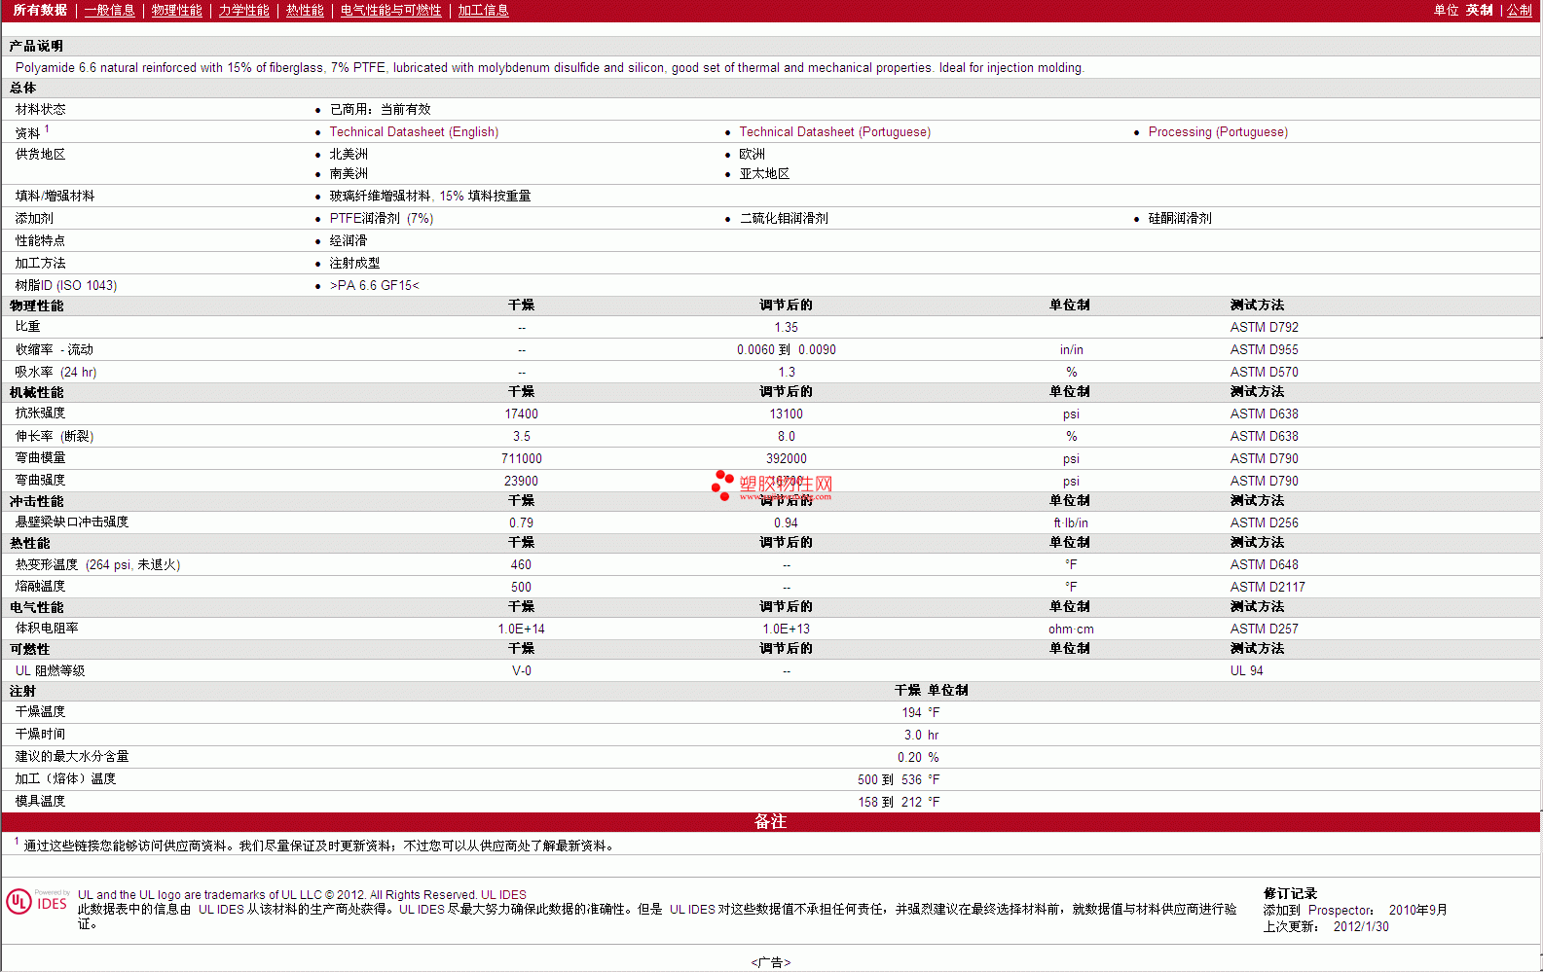Click the UL IDES logo

point(38,902)
